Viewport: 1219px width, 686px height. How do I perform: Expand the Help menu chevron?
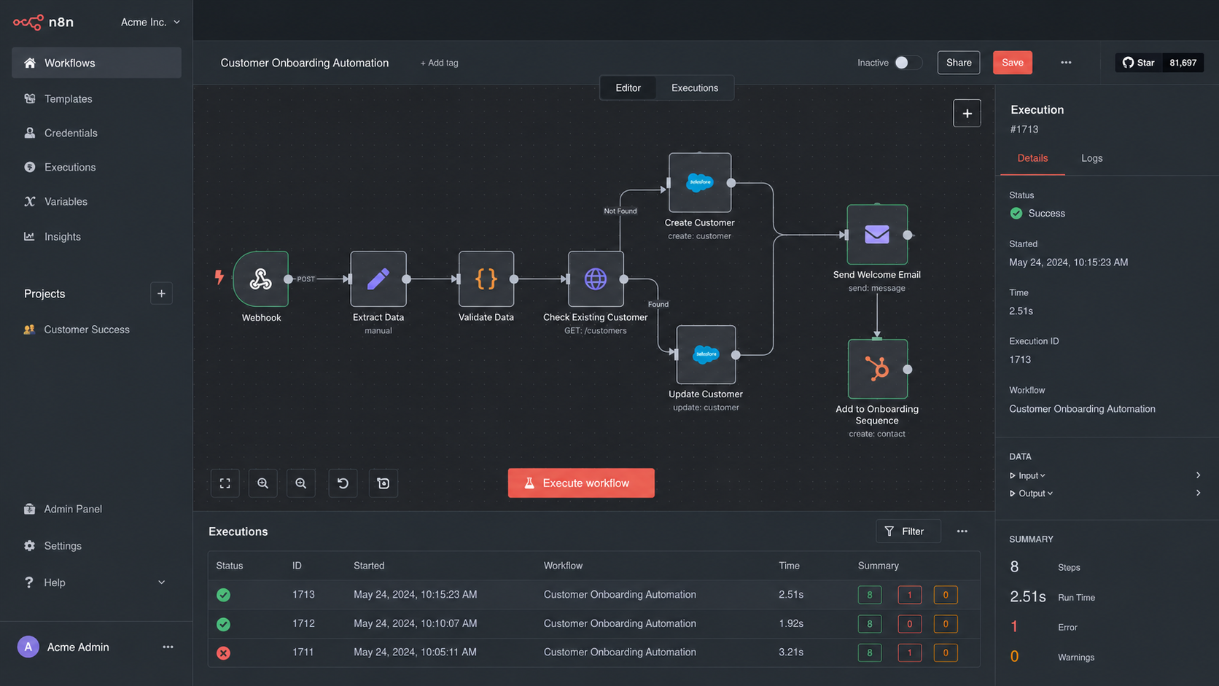(x=161, y=582)
